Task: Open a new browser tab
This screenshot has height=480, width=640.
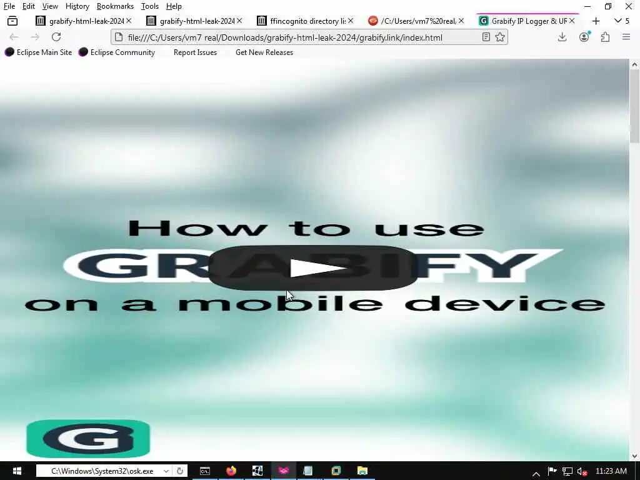Action: click(x=596, y=21)
